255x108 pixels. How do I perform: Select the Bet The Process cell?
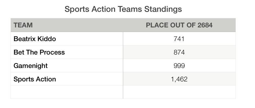[x=67, y=52]
